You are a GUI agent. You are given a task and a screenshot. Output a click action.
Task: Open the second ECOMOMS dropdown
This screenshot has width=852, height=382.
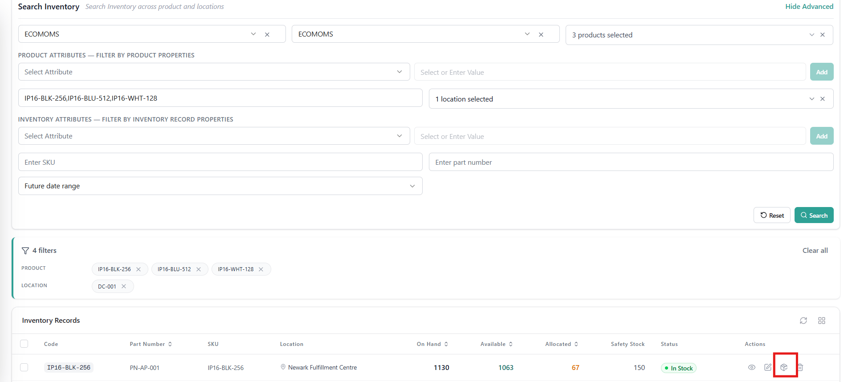(527, 34)
